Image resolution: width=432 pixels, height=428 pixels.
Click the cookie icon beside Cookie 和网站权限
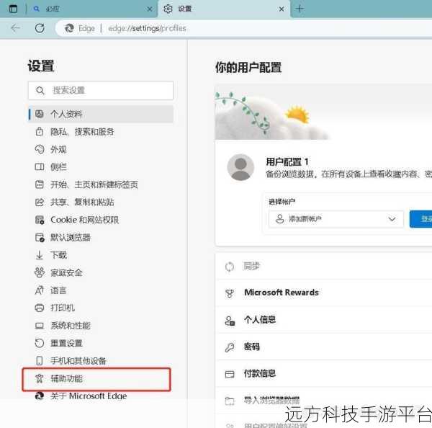[x=40, y=220]
